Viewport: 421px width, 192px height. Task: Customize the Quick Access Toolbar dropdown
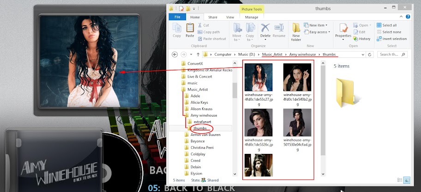pyautogui.click(x=193, y=9)
